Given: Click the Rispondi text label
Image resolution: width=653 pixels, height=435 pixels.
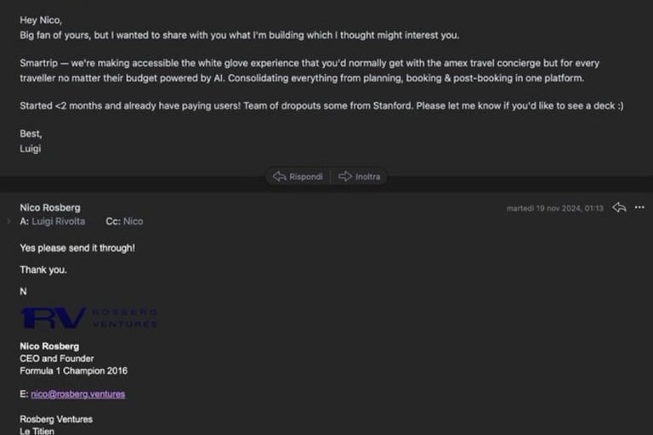Looking at the screenshot, I should [306, 177].
